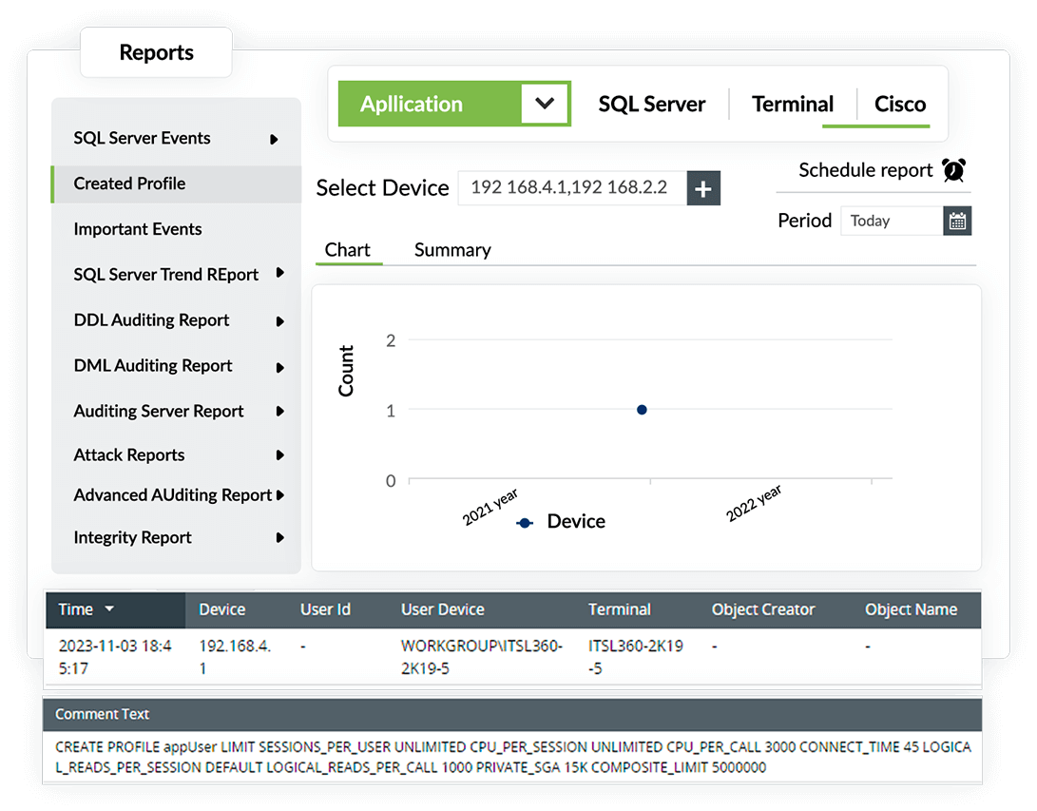Switch to the Summary tab
1037x811 pixels.
pyautogui.click(x=452, y=250)
